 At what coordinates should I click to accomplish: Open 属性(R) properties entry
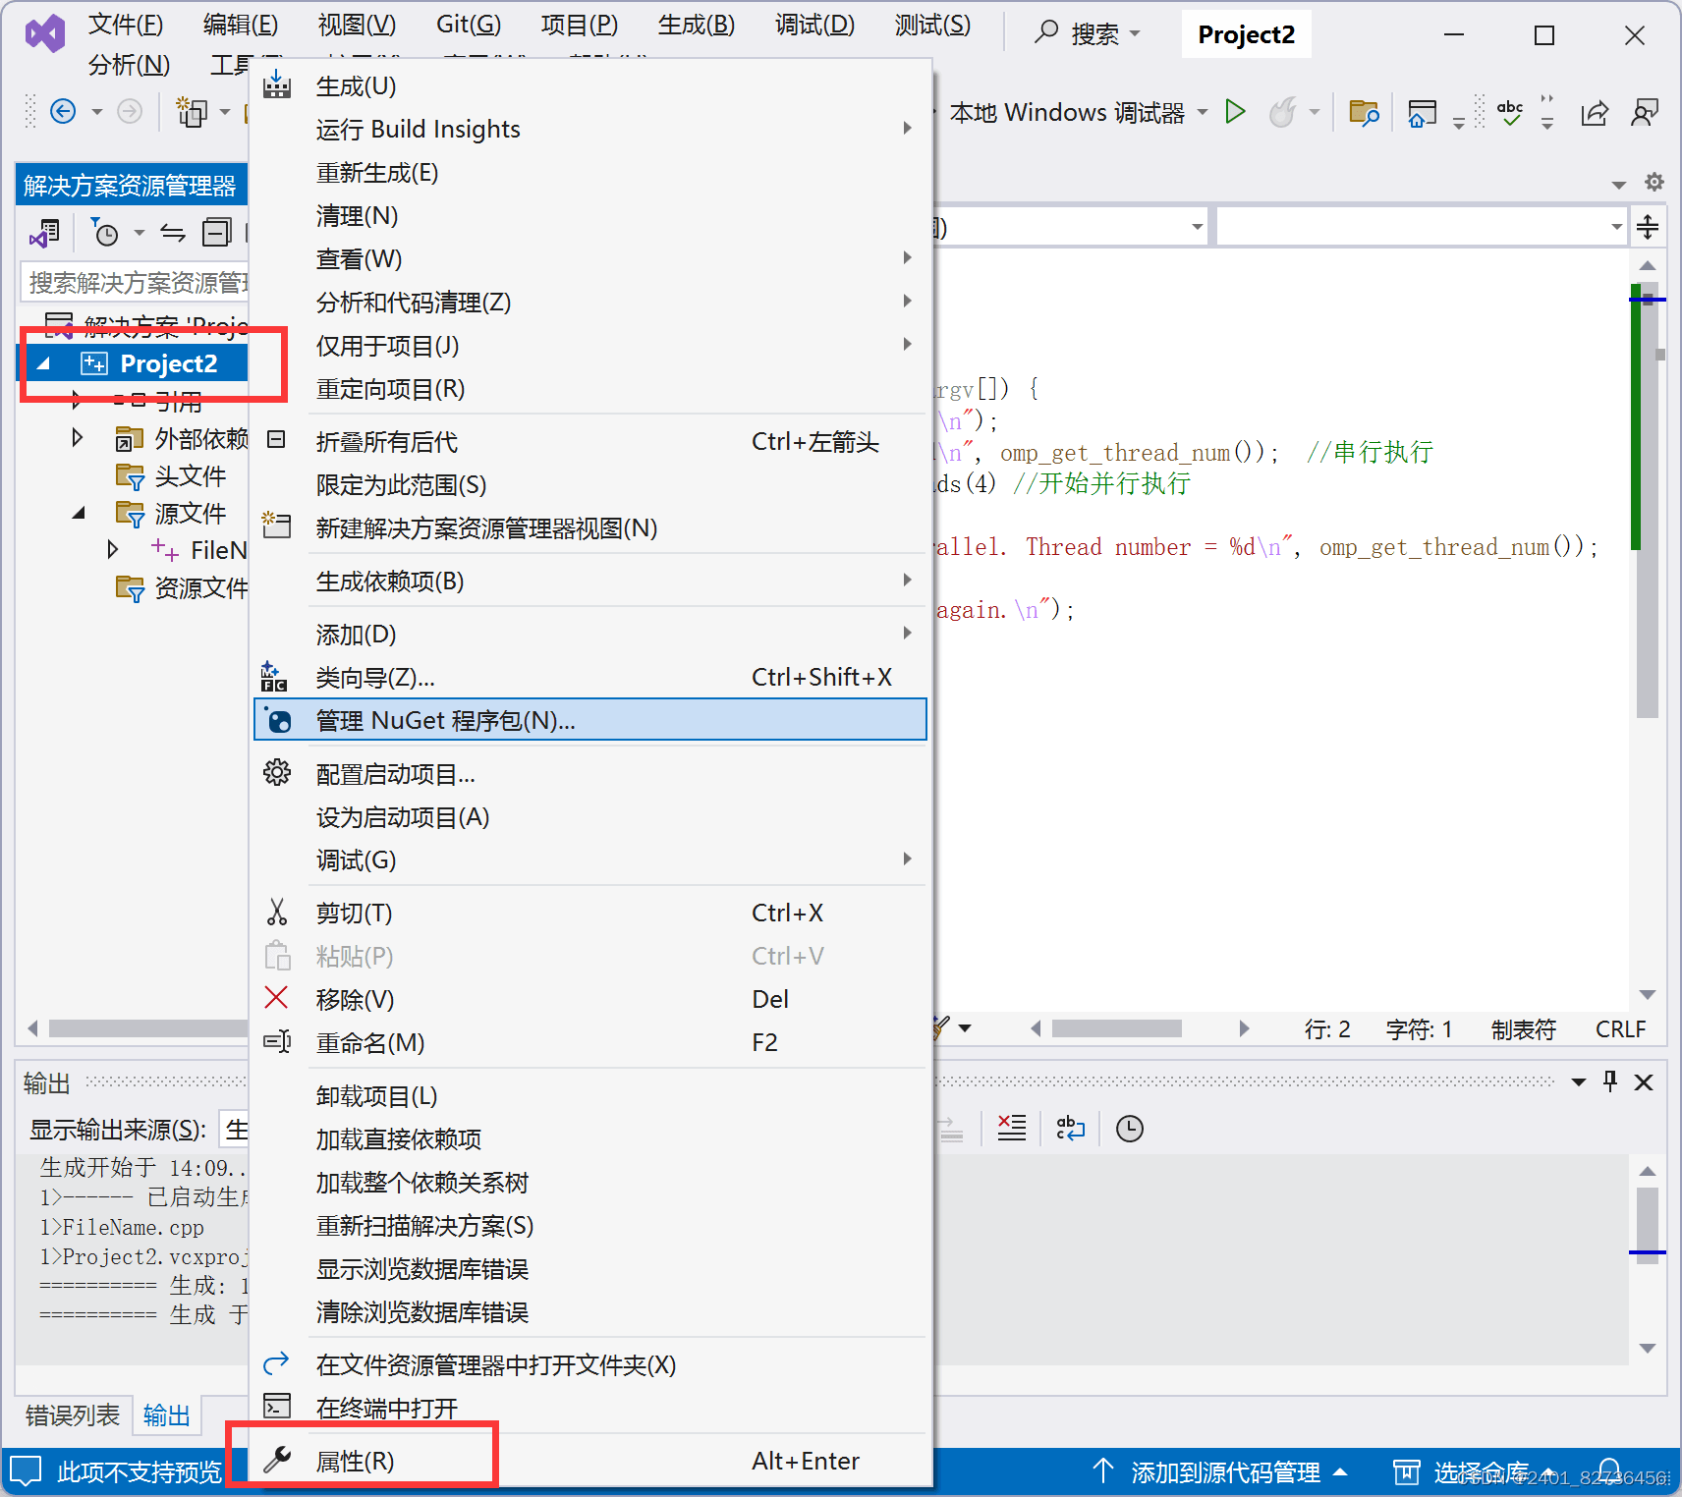(590, 1461)
